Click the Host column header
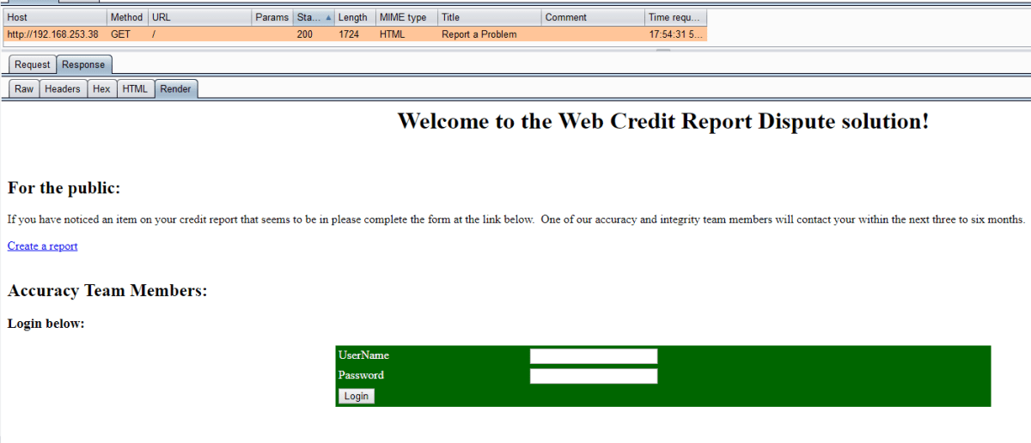The width and height of the screenshot is (1031, 443). [55, 17]
